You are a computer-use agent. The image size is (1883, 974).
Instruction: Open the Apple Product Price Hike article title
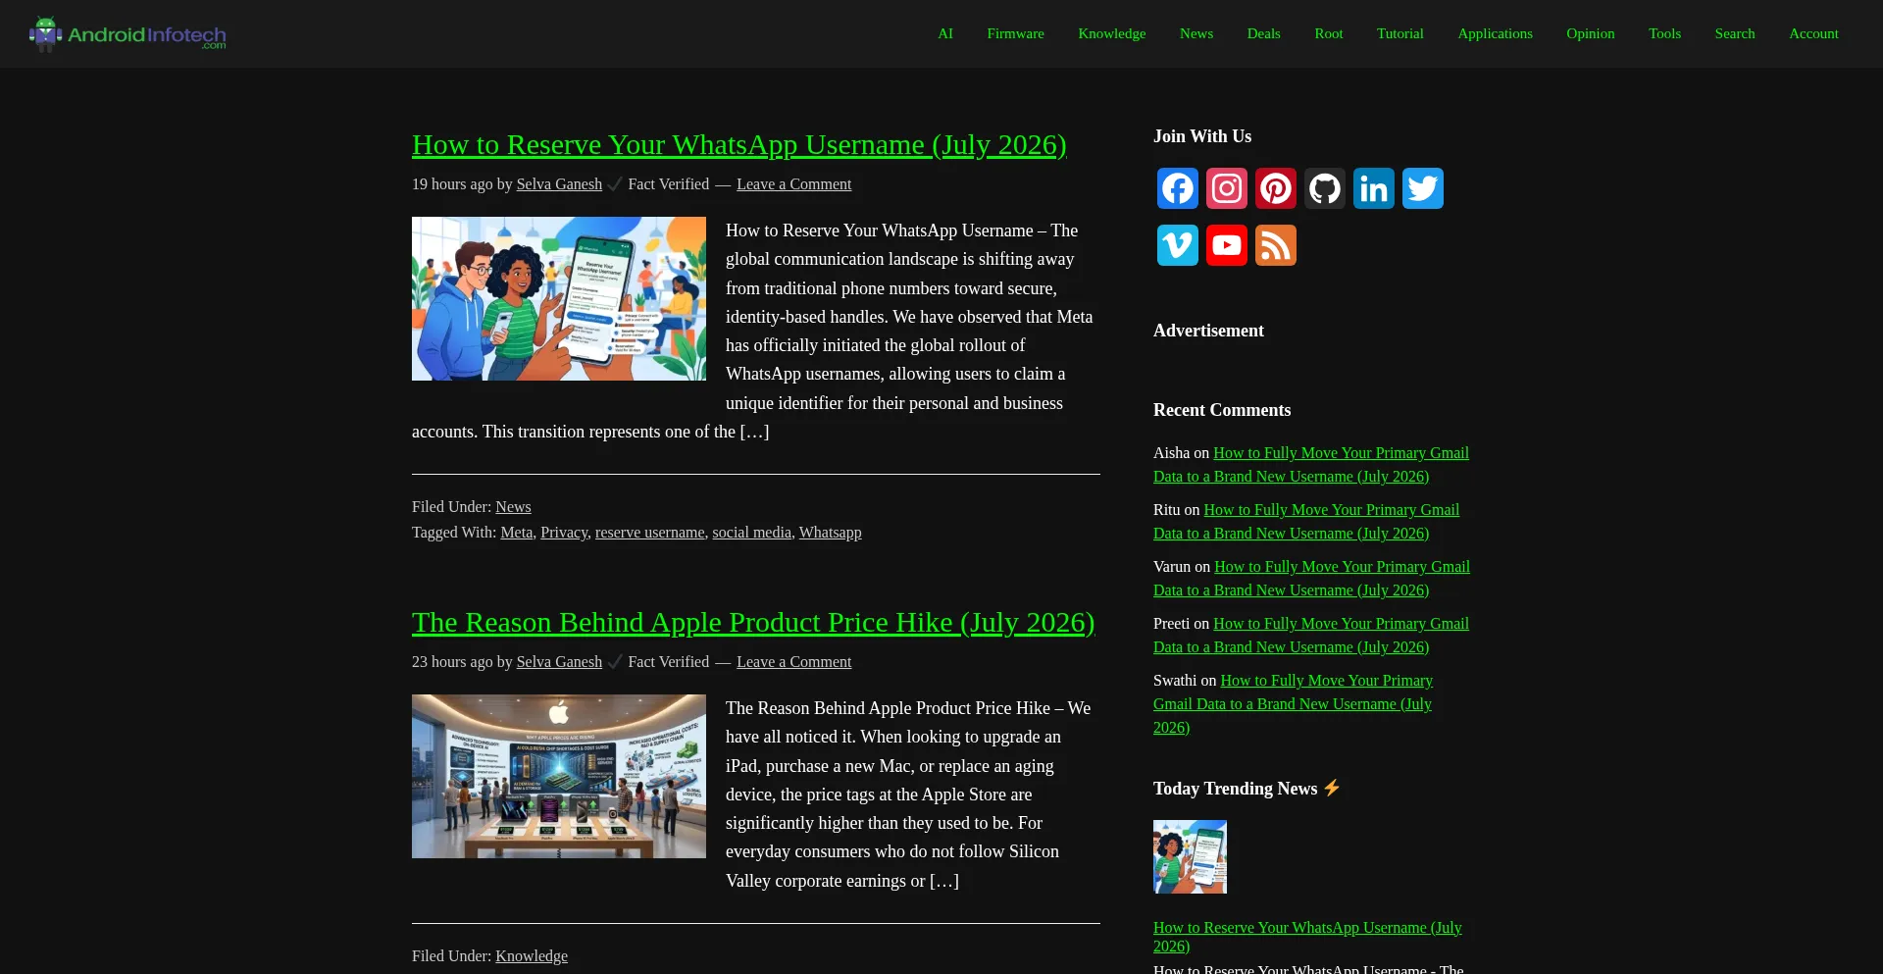(753, 623)
